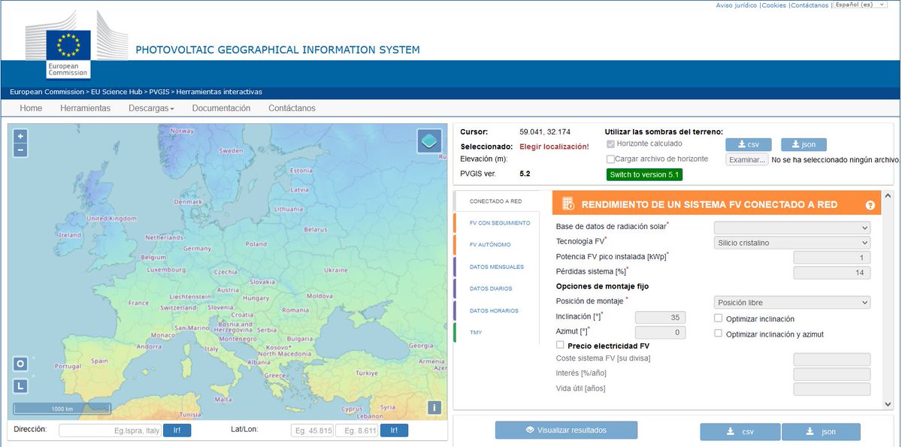Viewport: 902px width, 447px height.
Task: Open Documentación menu item
Action: pyautogui.click(x=221, y=108)
